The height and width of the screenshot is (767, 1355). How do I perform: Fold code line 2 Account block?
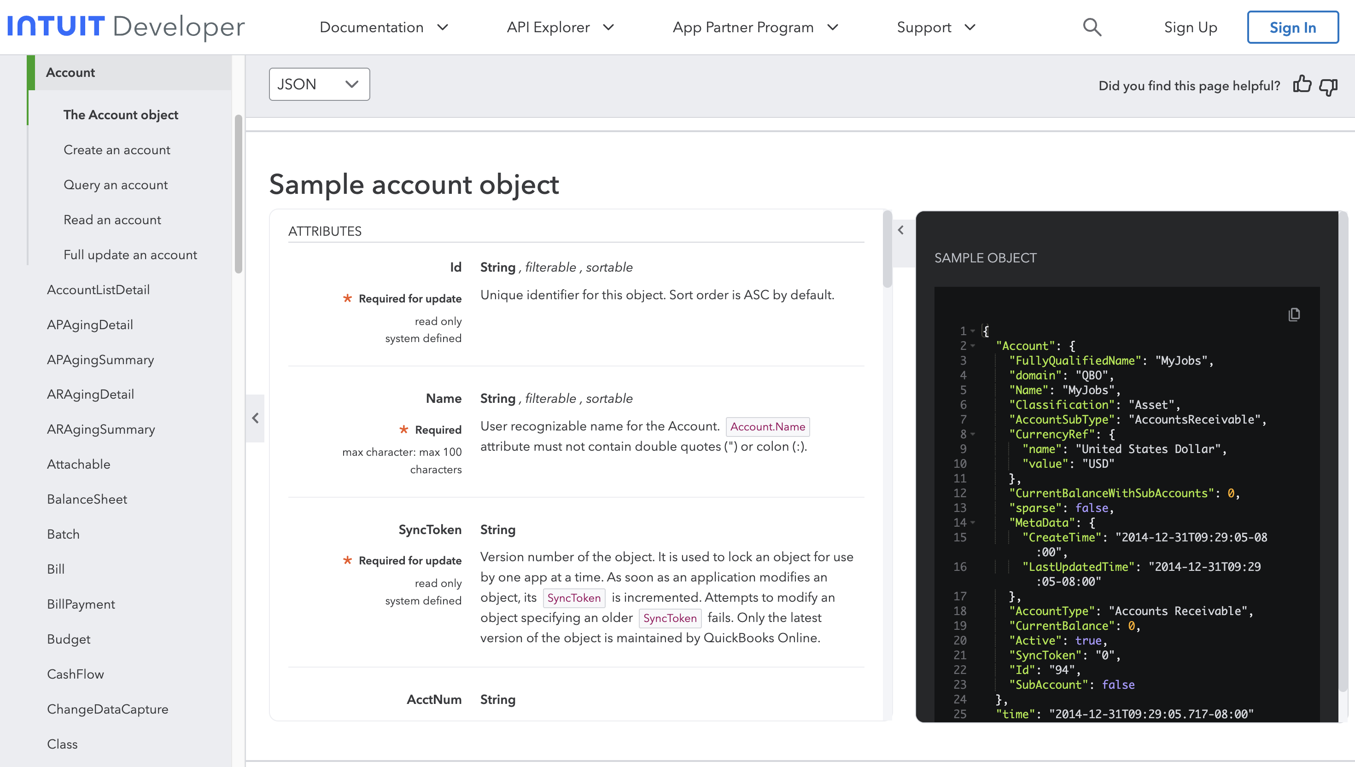(973, 346)
